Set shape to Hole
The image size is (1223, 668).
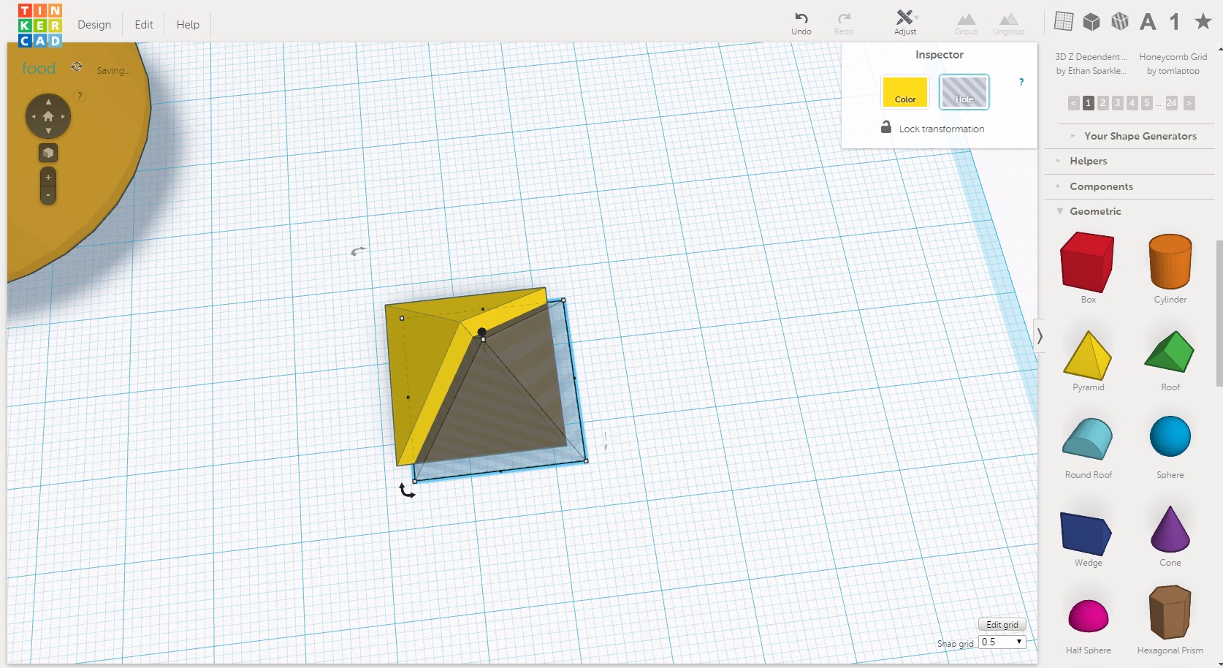(x=964, y=92)
